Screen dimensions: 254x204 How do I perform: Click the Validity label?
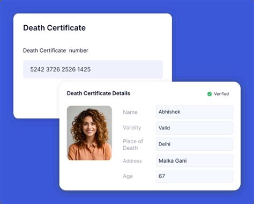(132, 128)
